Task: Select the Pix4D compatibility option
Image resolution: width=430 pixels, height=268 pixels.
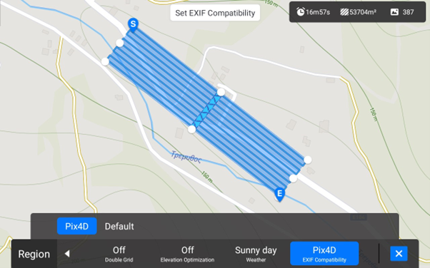Action: click(77, 226)
